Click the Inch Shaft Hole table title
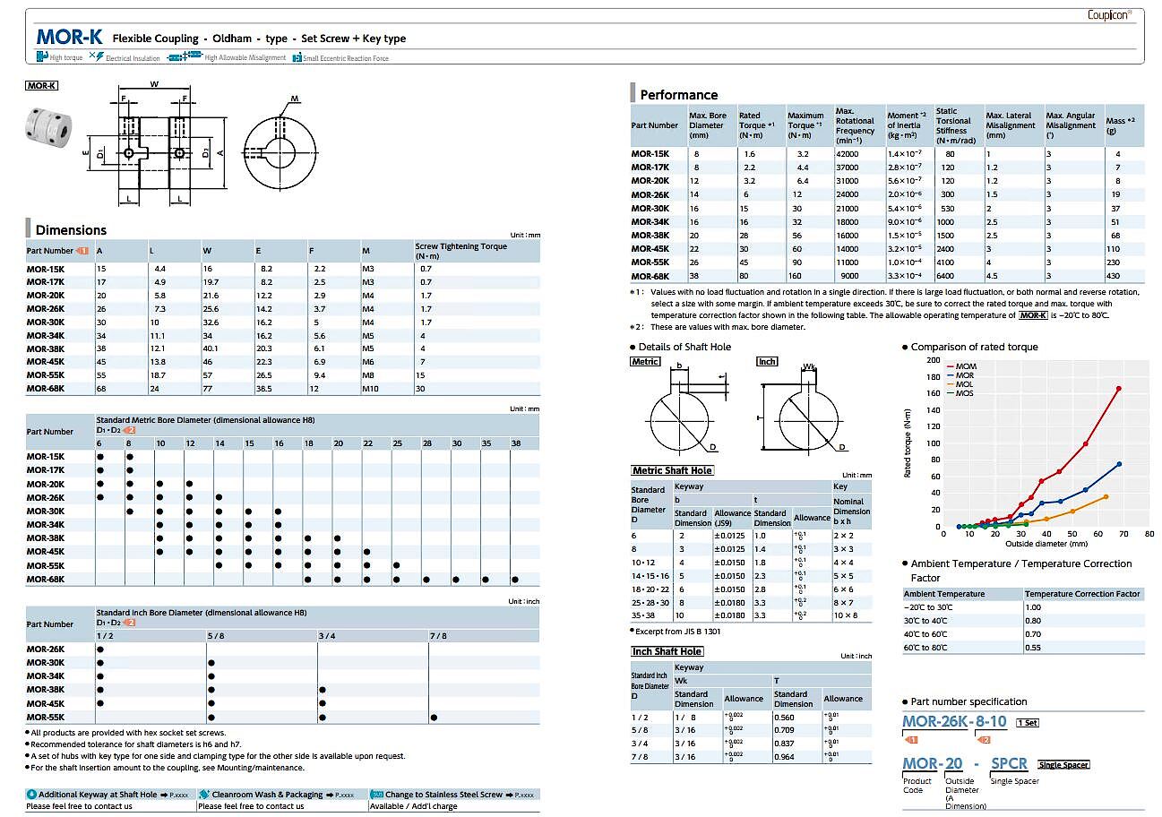The height and width of the screenshot is (817, 1162). pos(667,651)
